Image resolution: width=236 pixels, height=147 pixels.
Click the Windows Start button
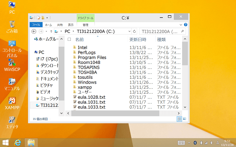[6, 143]
